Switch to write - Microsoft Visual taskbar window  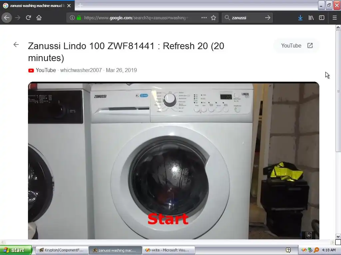point(169,250)
